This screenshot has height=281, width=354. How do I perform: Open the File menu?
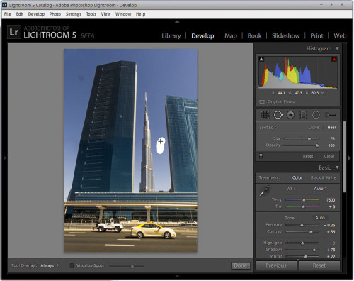[x=8, y=14]
